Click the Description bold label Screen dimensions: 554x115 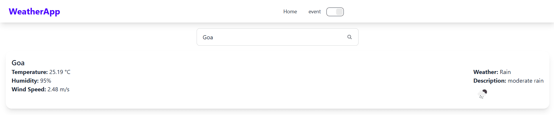pyautogui.click(x=490, y=81)
